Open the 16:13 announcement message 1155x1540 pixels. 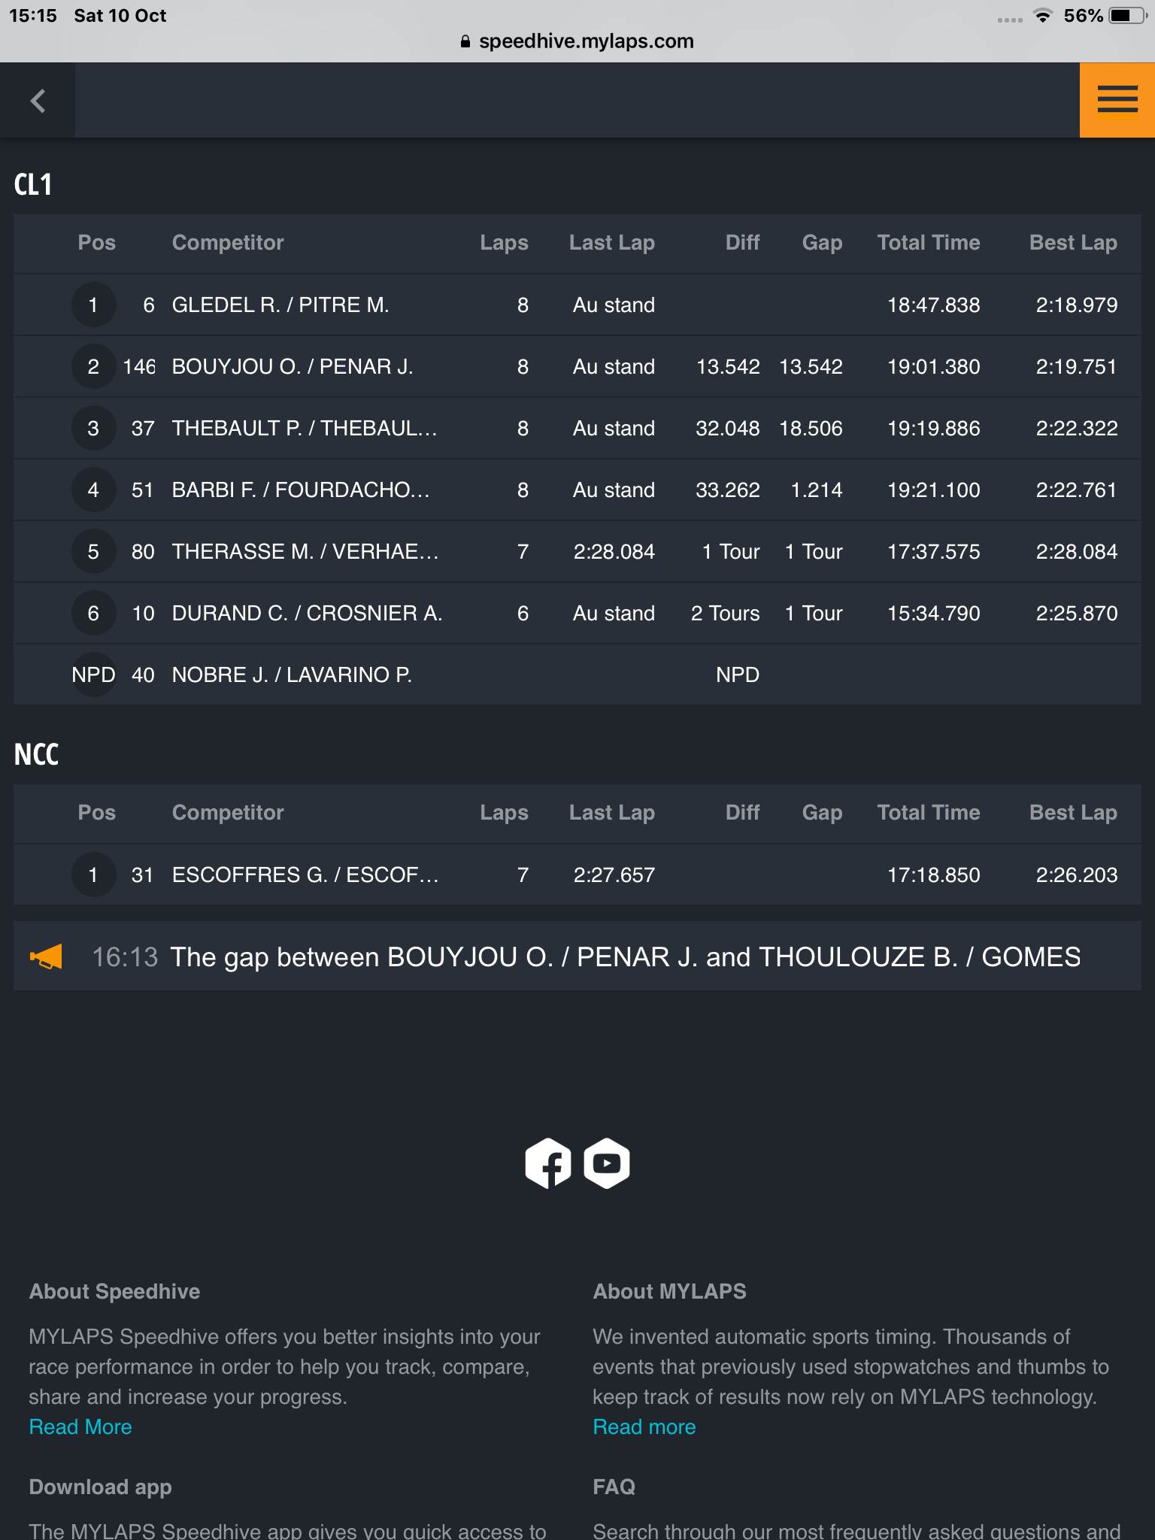[x=577, y=956]
